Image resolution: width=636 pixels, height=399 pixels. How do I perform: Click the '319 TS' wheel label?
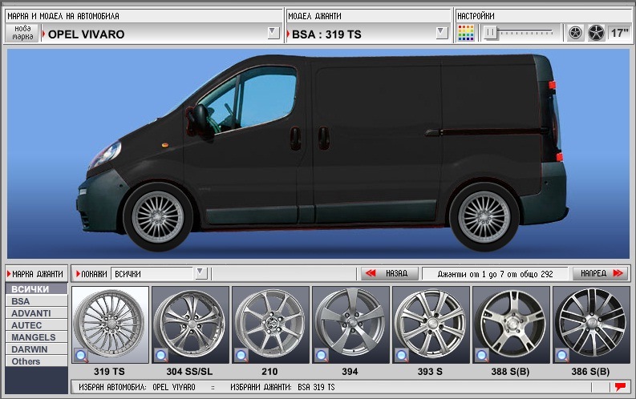pos(109,372)
